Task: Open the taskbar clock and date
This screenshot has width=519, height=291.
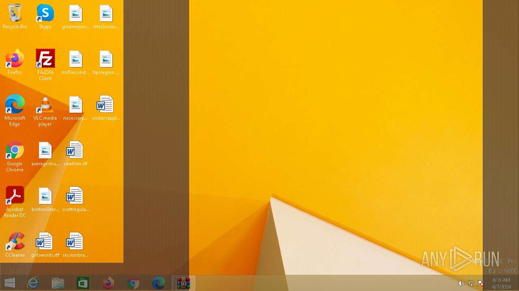Action: (501, 283)
